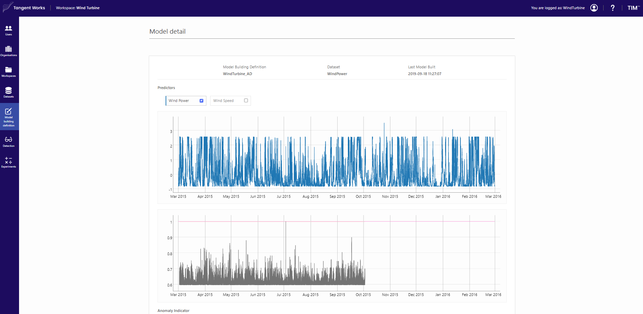This screenshot has width=643, height=314.
Task: Click the Model detail page heading
Action: (167, 31)
